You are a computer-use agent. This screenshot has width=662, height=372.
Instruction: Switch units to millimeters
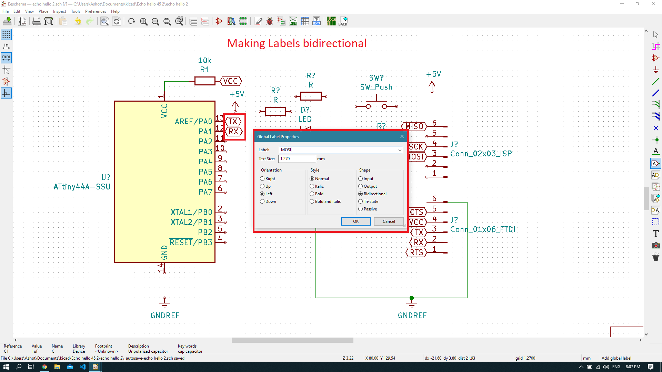[x=6, y=58]
